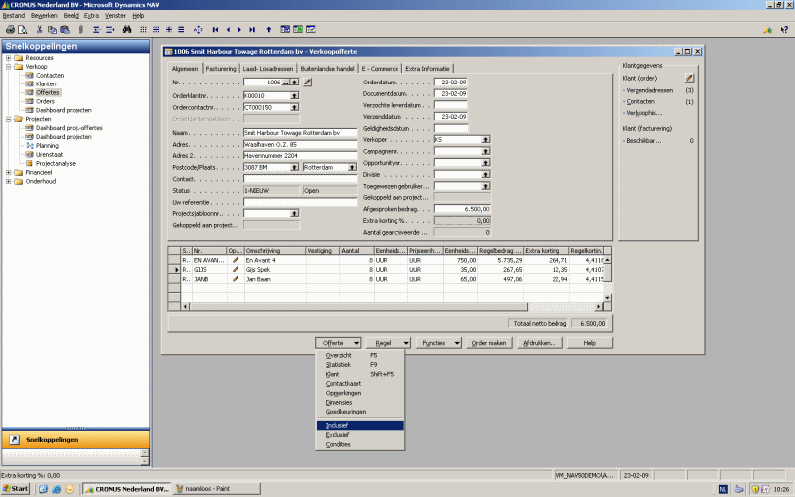The width and height of the screenshot is (795, 497).
Task: Collapse the Verkoop folder in the tree
Action: point(8,67)
